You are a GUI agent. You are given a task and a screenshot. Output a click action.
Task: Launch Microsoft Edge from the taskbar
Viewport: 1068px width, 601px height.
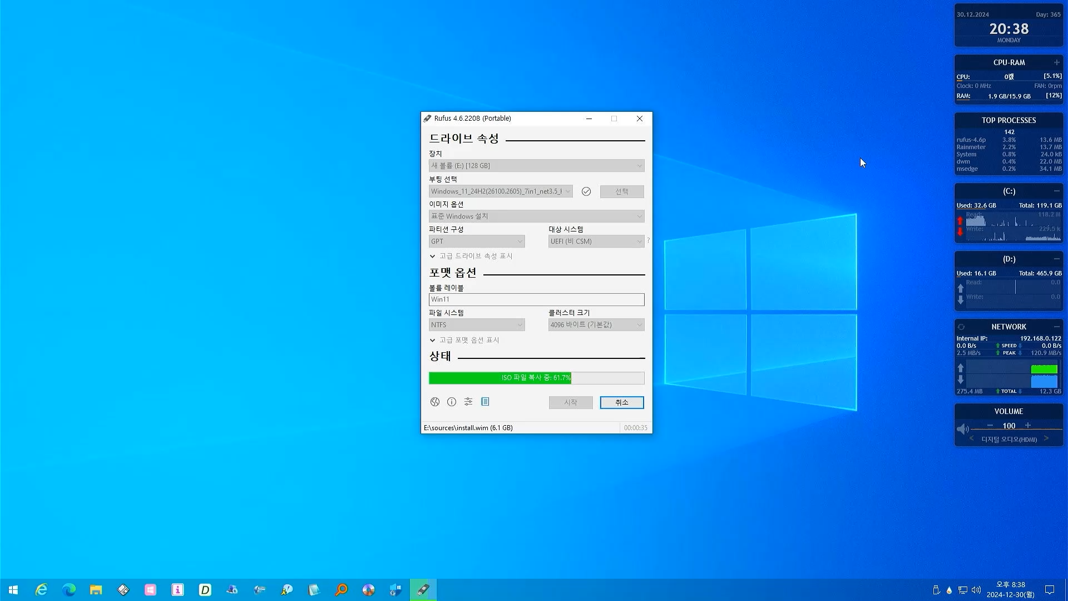click(68, 590)
